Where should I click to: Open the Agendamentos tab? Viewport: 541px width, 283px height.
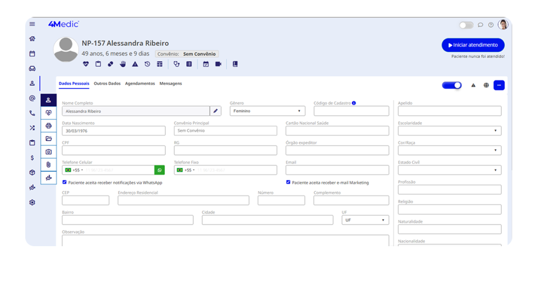click(x=140, y=84)
